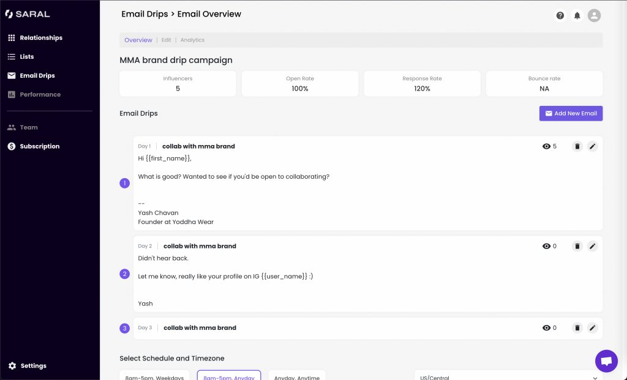The height and width of the screenshot is (380, 627).
Task: Edit the Day 2 drip email
Action: tap(592, 246)
